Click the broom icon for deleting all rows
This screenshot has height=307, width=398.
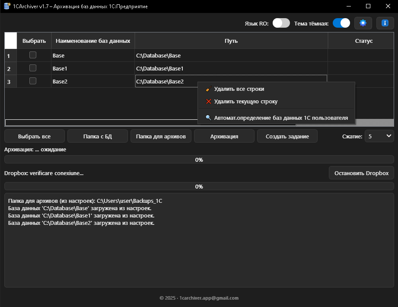point(207,89)
